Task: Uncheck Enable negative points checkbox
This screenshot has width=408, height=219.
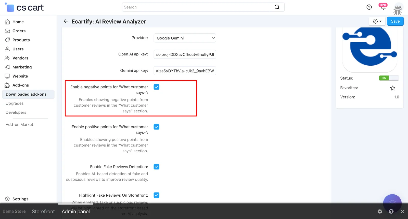Action: coord(157,87)
